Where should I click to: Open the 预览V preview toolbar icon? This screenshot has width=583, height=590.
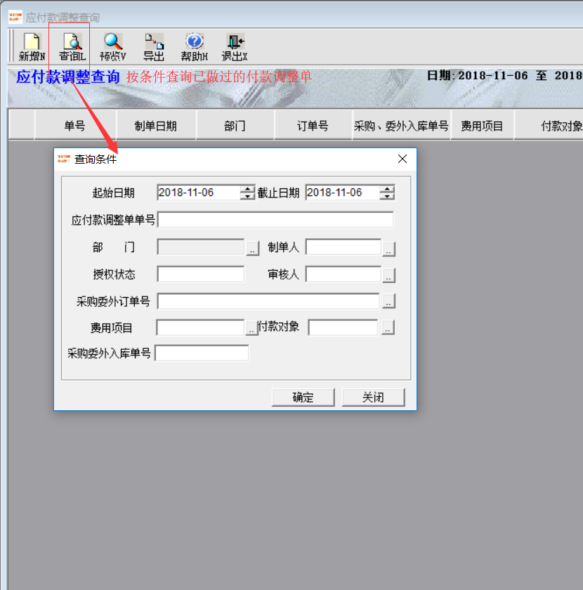coord(113,47)
